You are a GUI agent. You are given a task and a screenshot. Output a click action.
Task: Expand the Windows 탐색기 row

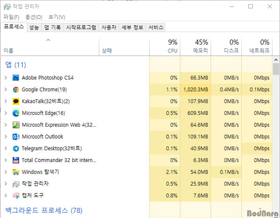6,172
